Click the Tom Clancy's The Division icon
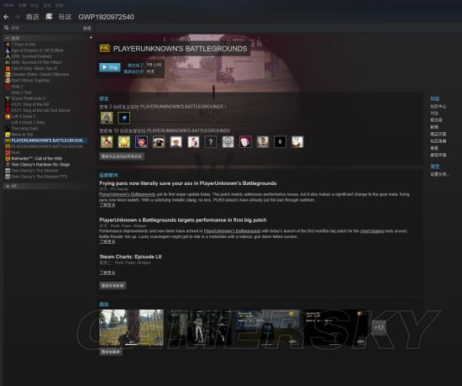Screen dimensions: 462x386 click(x=8, y=171)
